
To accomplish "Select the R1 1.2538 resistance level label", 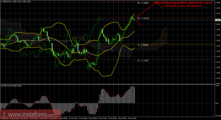I will [x=143, y=18].
